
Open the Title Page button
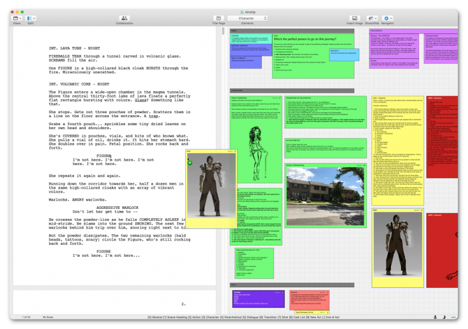coord(218,18)
